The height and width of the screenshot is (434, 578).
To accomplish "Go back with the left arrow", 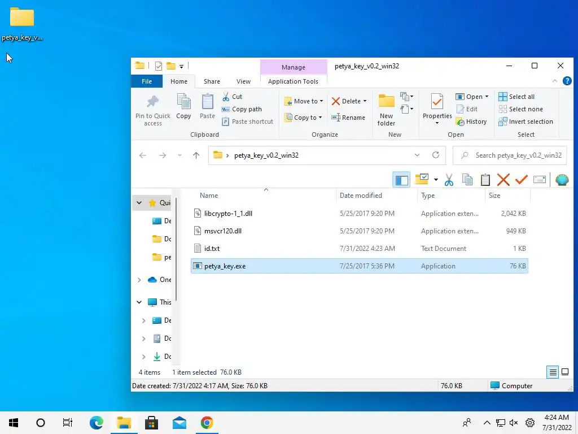I will (143, 155).
